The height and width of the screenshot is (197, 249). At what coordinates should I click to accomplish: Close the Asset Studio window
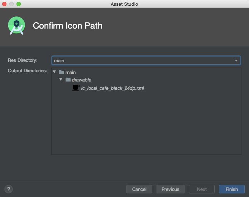pyautogui.click(x=4, y=4)
